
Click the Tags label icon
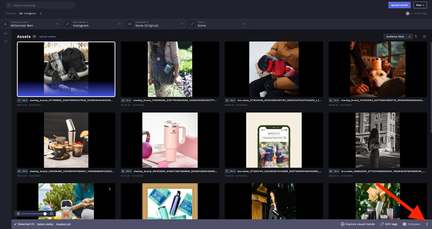click(x=192, y=24)
